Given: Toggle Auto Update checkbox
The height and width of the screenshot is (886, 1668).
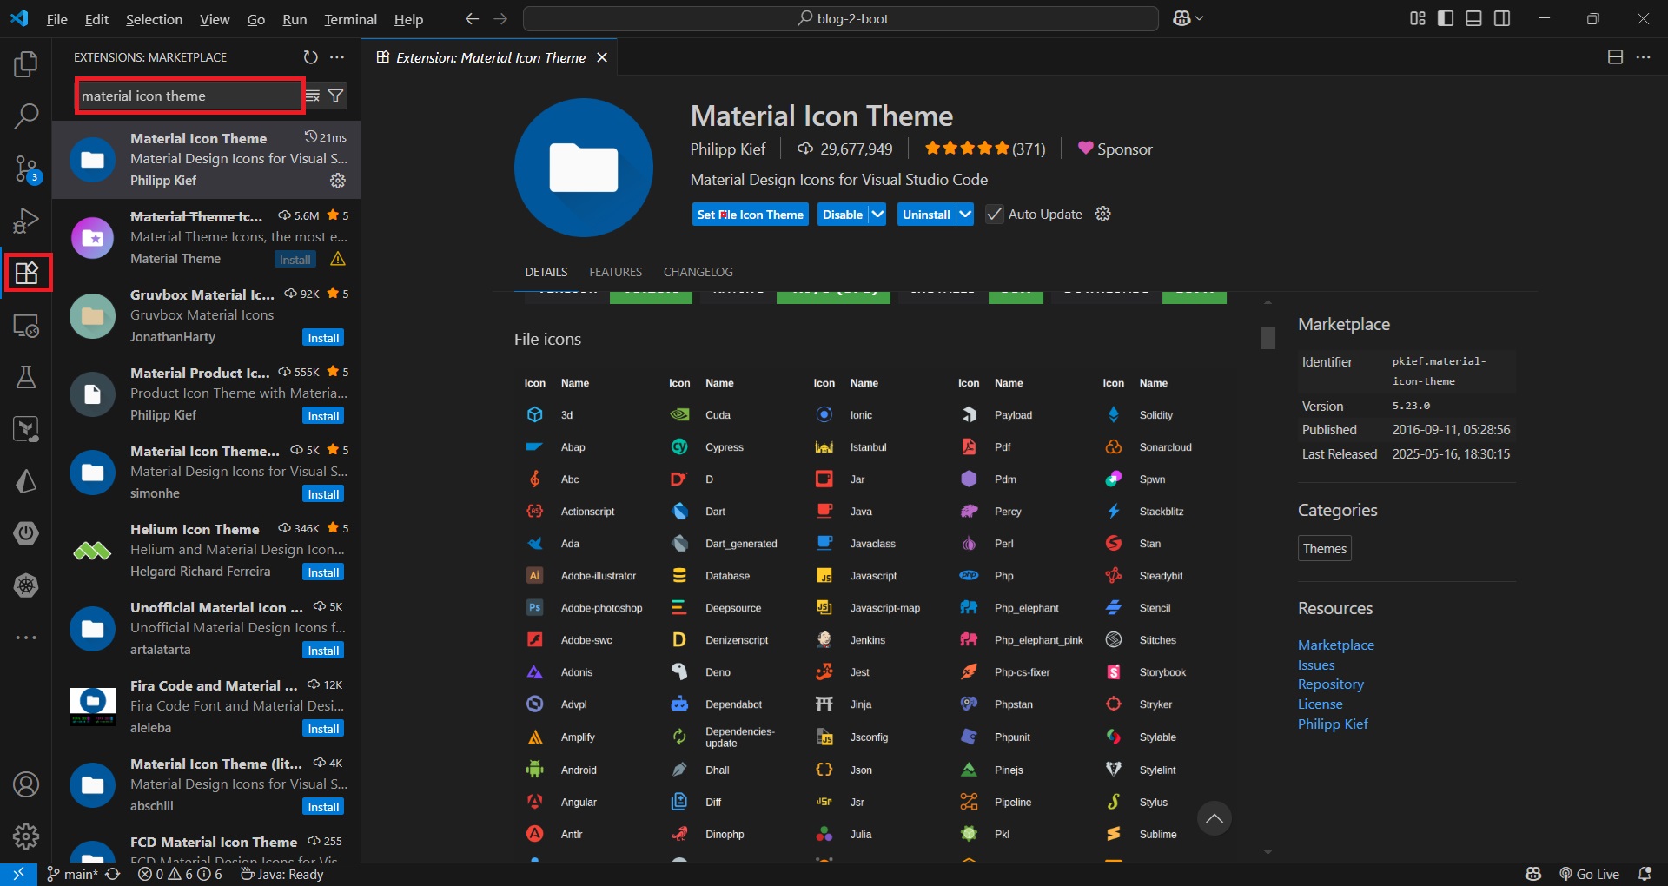Looking at the screenshot, I should pyautogui.click(x=995, y=215).
